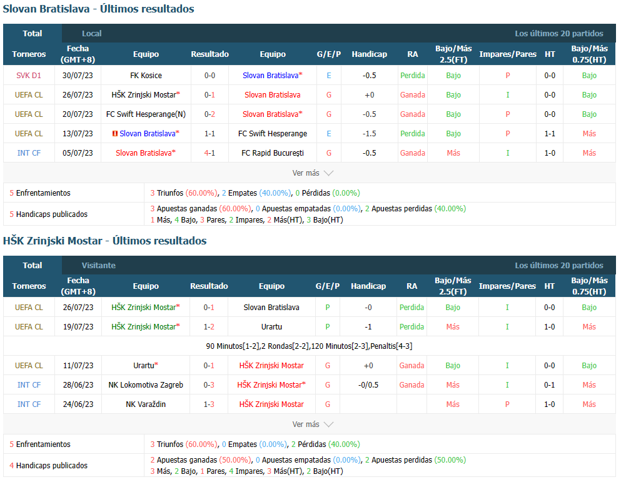Image resolution: width=621 pixels, height=482 pixels.
Task: Click 'Ganada' in FC Rapid București row
Action: click(x=412, y=153)
